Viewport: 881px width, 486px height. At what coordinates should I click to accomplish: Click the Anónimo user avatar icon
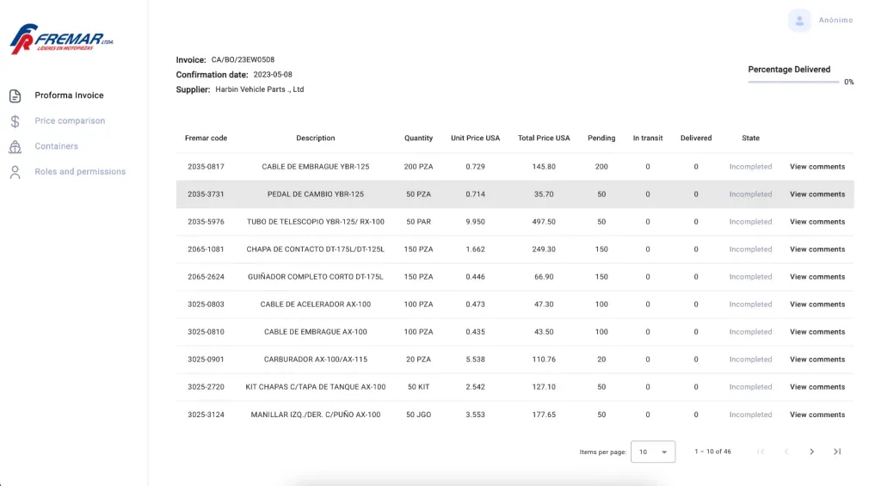[x=799, y=21]
